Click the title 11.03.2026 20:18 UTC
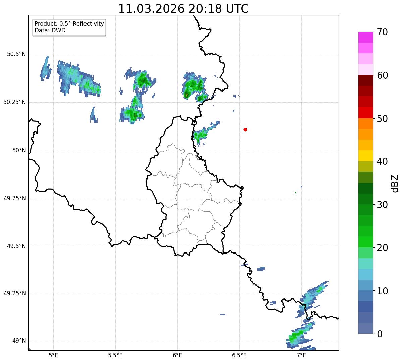Image resolution: width=403 pixels, height=362 pixels. coord(183,9)
